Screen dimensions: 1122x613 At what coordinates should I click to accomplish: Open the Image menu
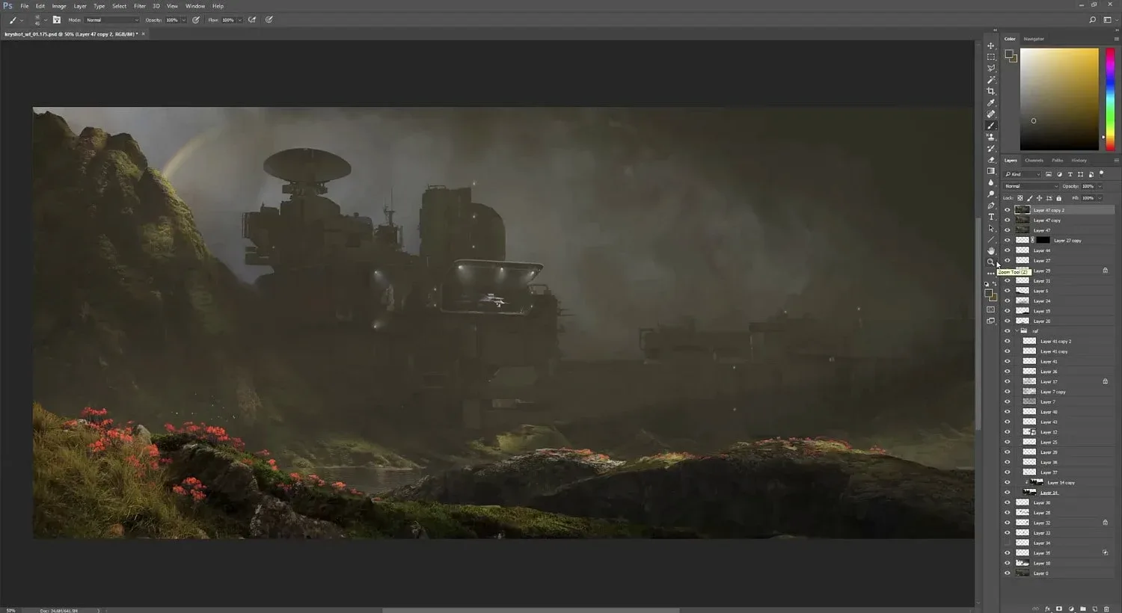click(59, 6)
